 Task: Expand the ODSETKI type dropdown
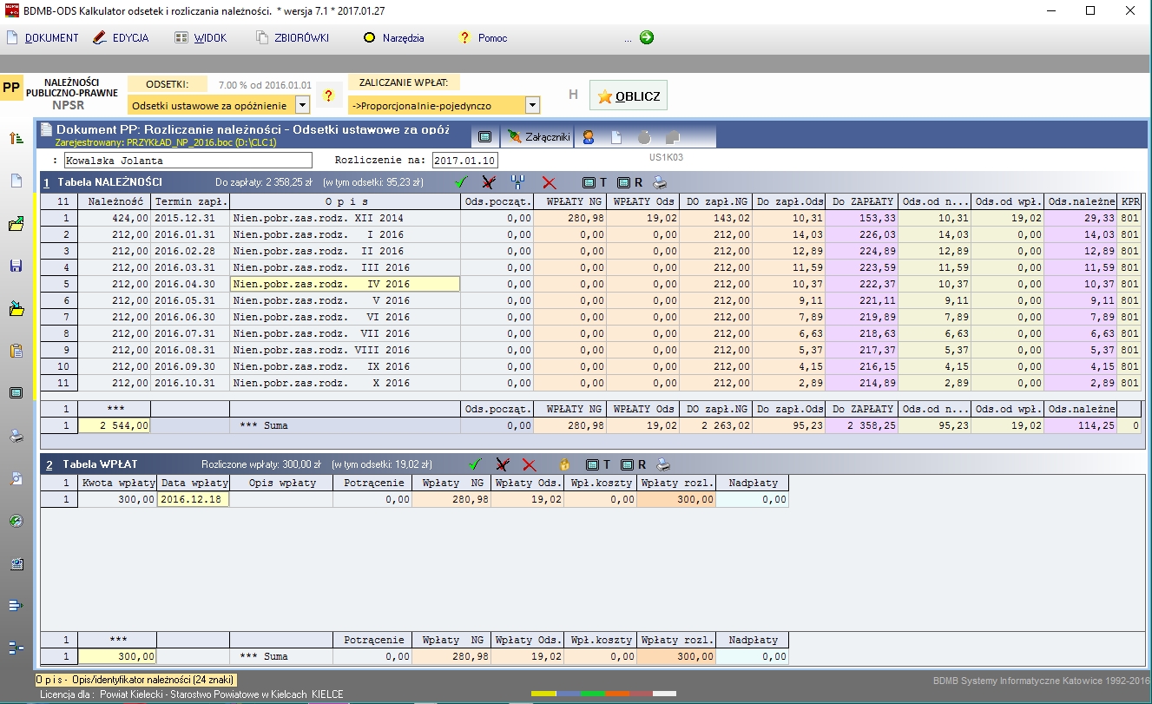click(302, 105)
